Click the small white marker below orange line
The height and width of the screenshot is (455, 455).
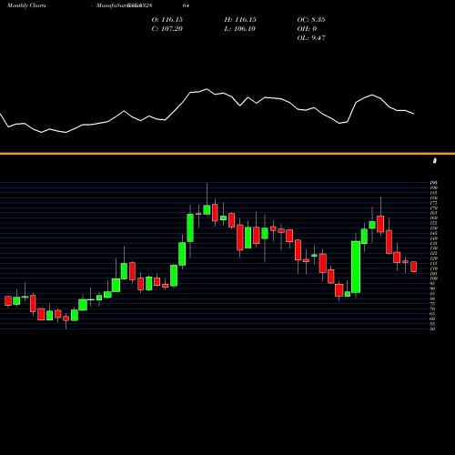(435, 160)
